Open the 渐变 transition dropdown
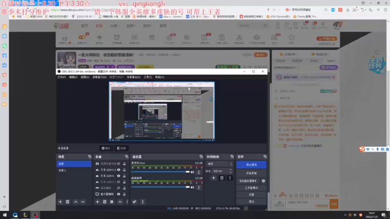 pos(219,164)
